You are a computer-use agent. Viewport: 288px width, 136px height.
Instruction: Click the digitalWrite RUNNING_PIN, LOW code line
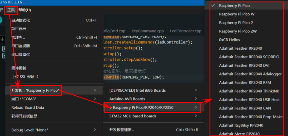(x=133, y=77)
